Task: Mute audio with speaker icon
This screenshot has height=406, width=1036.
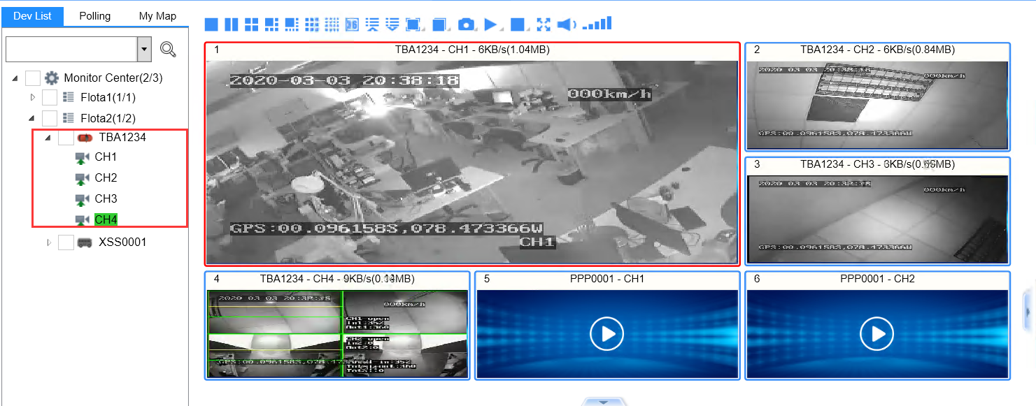Action: click(566, 24)
